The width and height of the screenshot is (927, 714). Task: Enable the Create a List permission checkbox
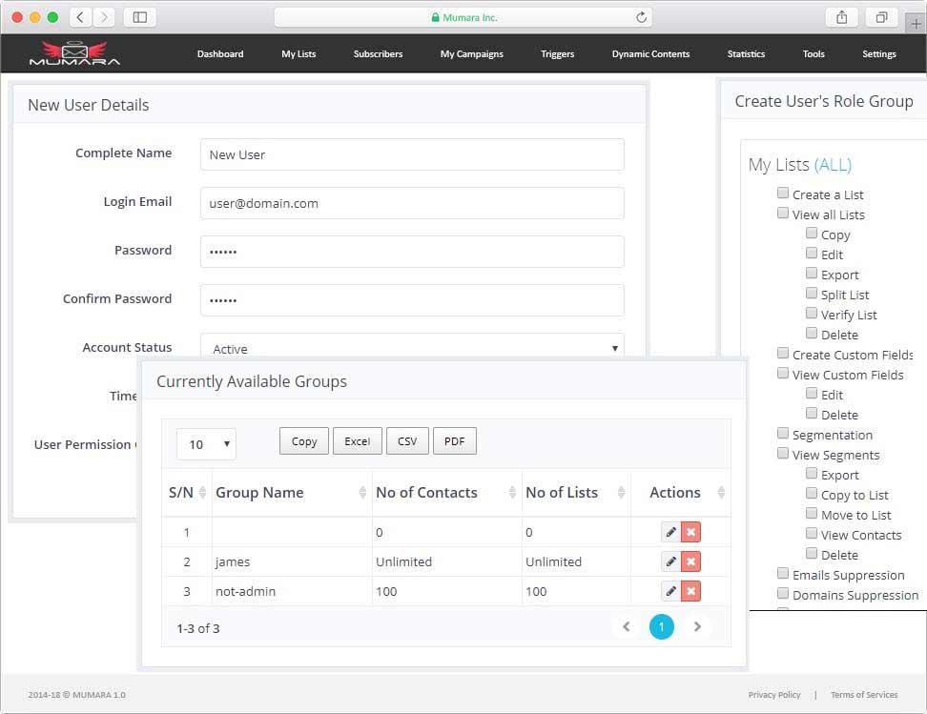[782, 193]
